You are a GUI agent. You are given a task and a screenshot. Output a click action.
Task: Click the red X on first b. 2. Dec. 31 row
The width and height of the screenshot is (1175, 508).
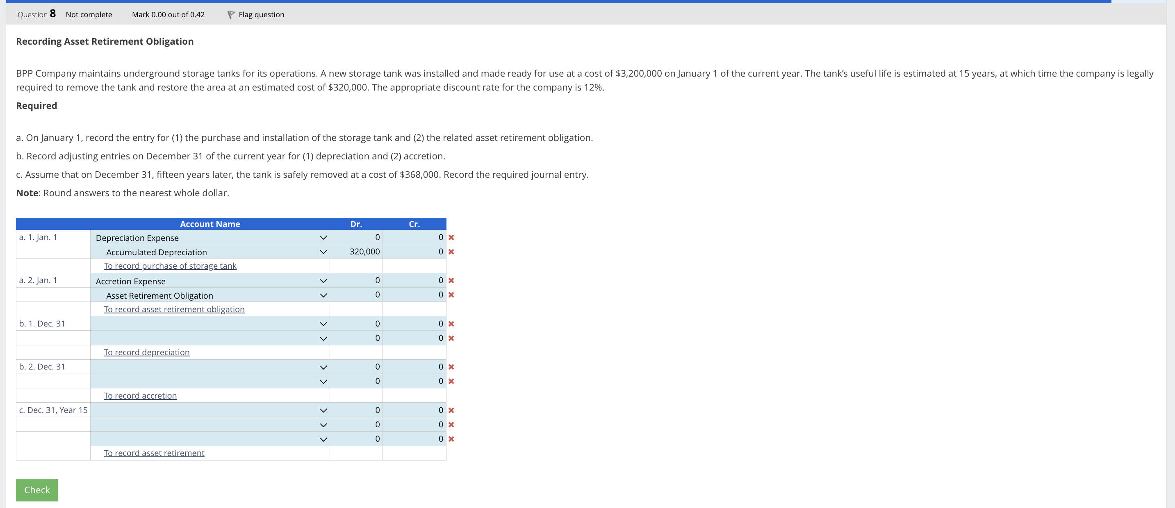click(451, 367)
